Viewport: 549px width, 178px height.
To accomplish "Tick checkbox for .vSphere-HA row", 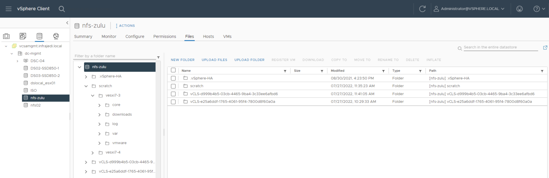I will point(173,78).
